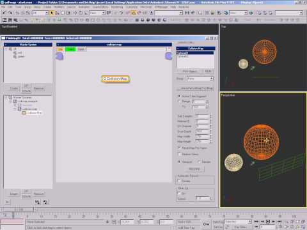Open the selection filter dropdown
The image size is (307, 230).
40,13
